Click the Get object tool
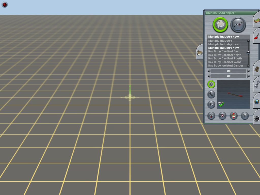 coord(211,116)
